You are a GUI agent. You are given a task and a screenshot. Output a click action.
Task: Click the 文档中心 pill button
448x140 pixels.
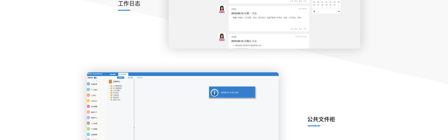[121, 78]
